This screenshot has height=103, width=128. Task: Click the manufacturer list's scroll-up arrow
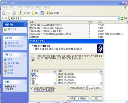[55, 71]
